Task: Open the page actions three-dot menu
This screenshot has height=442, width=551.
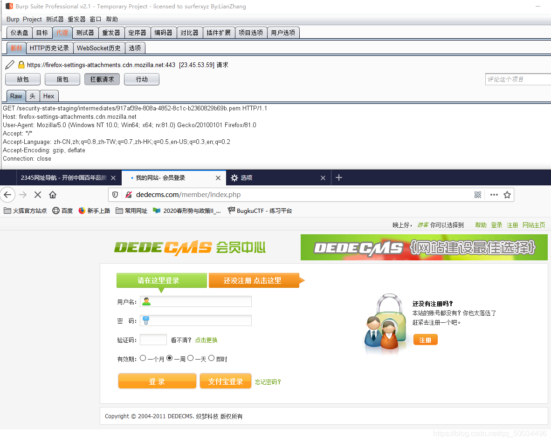Action: 494,195
